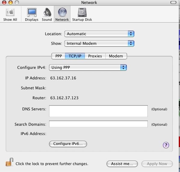This screenshot has width=180, height=172.
Task: Focus the DNS Servers text box
Action: click(98, 111)
